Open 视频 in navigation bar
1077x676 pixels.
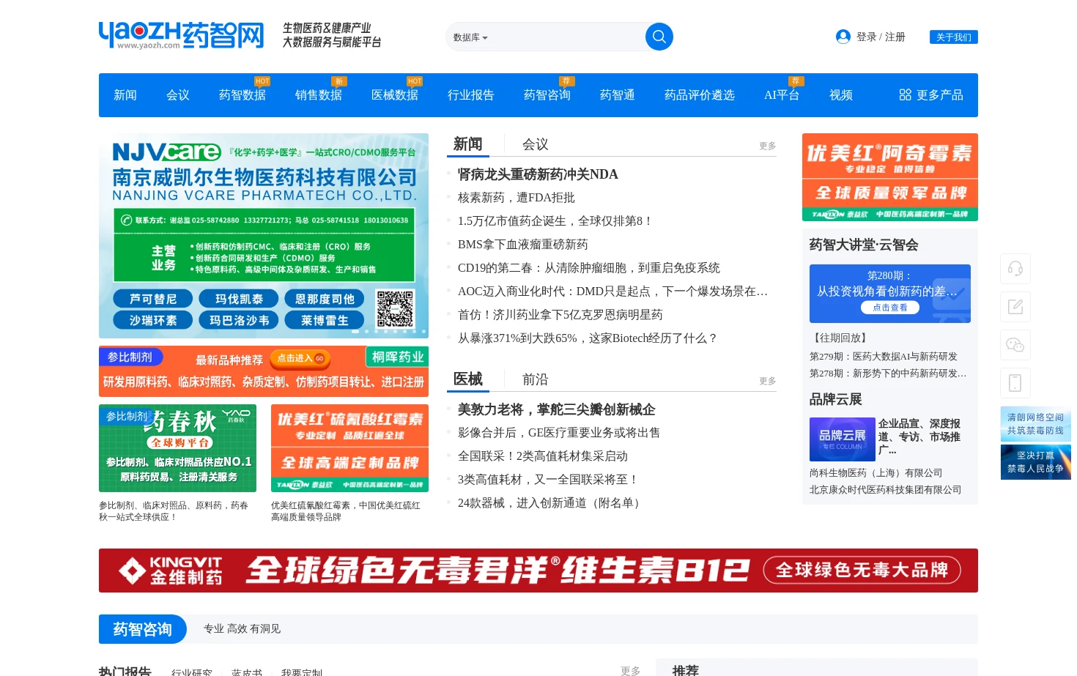click(841, 95)
